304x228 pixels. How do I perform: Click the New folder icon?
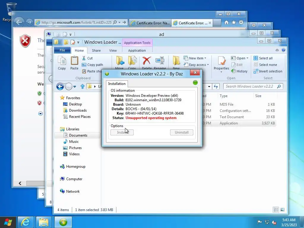[176, 61]
